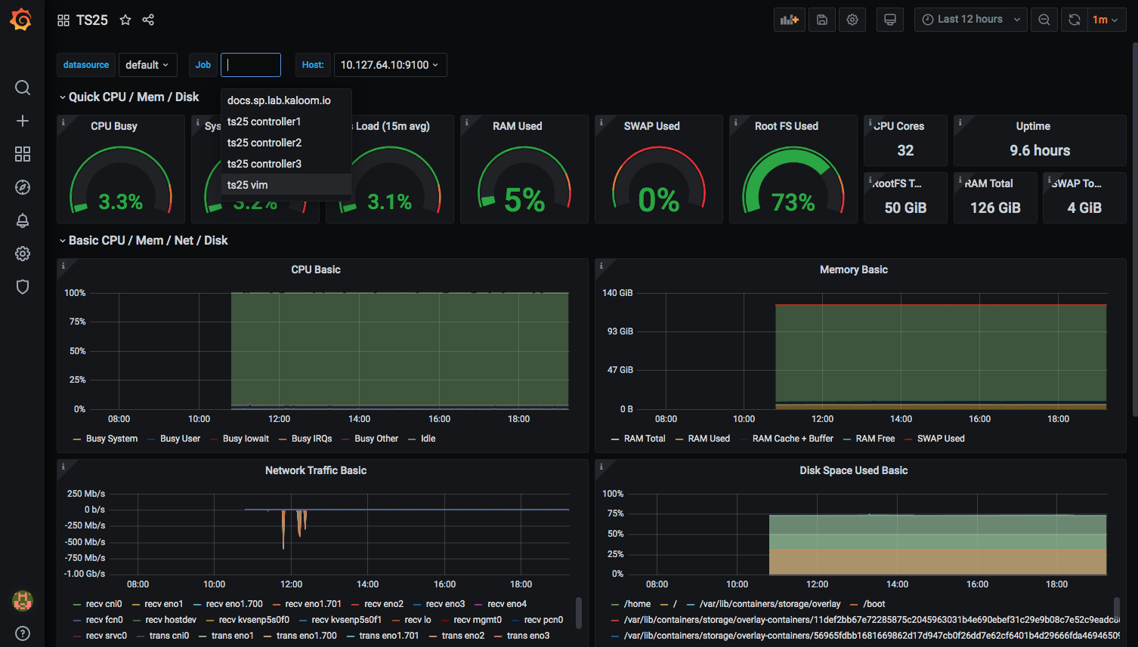Screen dimensions: 1138x647
Task: Click the zoom out time range button
Action: (1044, 19)
